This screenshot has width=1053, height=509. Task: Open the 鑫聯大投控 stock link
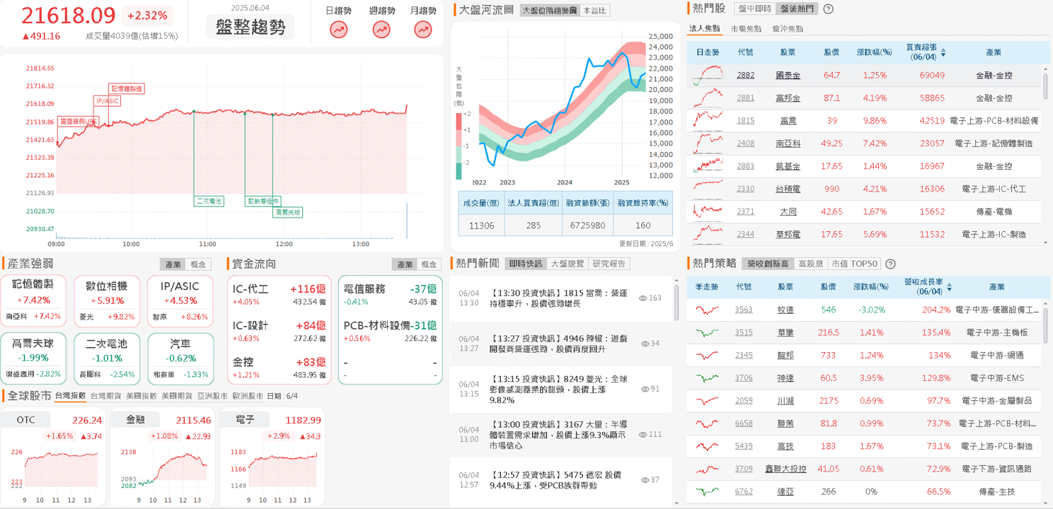pyautogui.click(x=786, y=469)
